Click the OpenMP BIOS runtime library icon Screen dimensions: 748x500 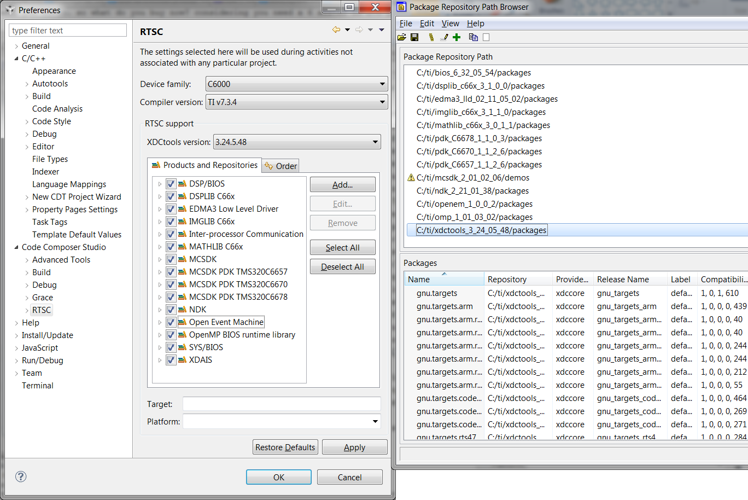tap(183, 335)
